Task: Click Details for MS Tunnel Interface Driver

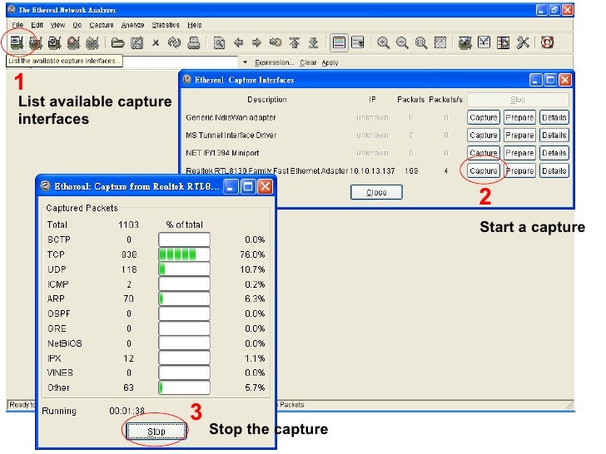Action: point(554,135)
